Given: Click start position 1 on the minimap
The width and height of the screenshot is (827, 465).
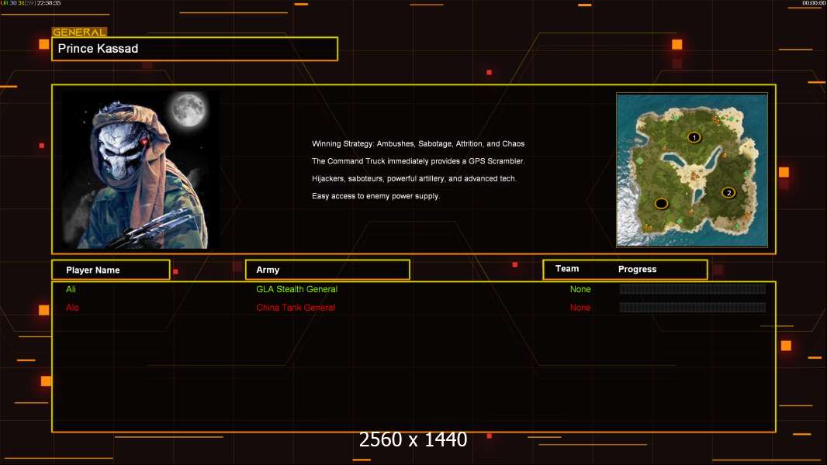Looking at the screenshot, I should click(694, 137).
